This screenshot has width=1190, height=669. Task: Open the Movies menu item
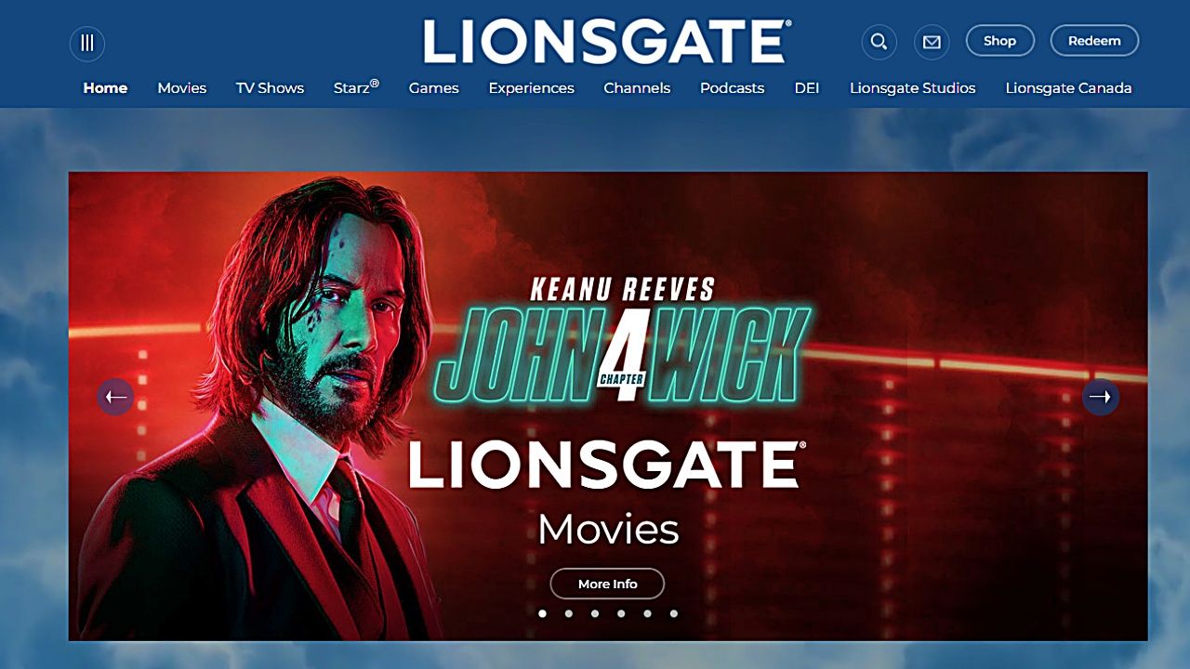(182, 88)
